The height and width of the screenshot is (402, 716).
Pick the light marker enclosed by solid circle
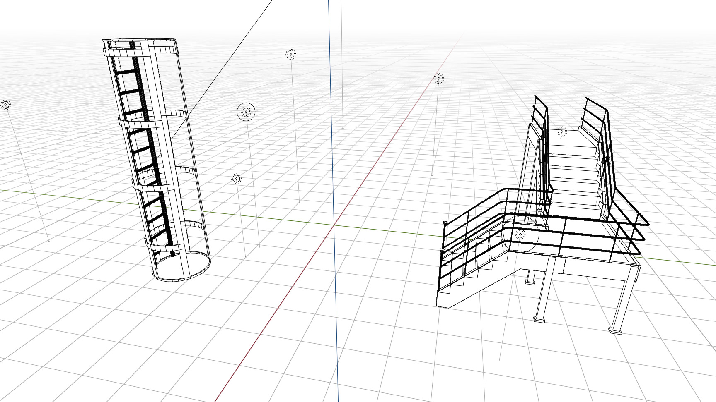pos(246,112)
